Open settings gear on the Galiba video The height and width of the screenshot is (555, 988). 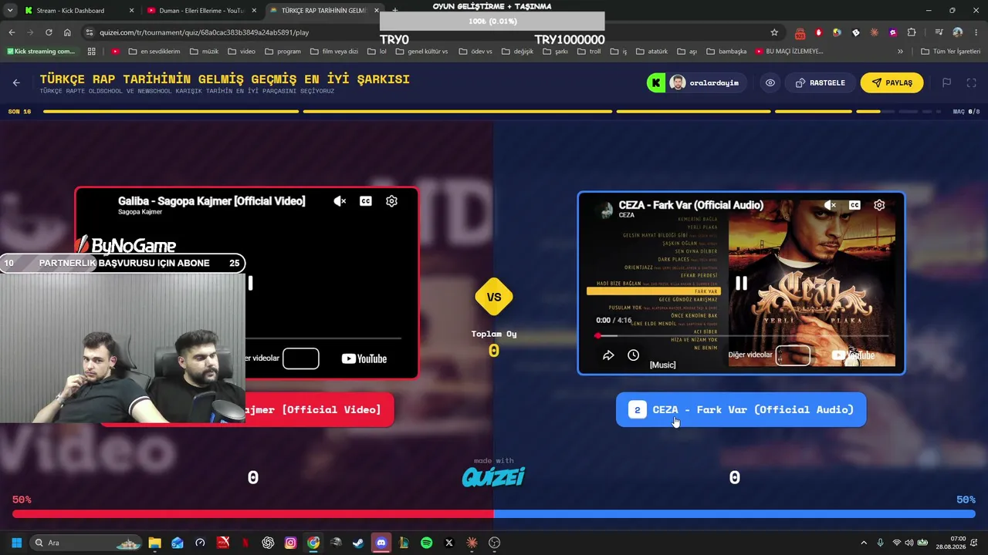(391, 201)
